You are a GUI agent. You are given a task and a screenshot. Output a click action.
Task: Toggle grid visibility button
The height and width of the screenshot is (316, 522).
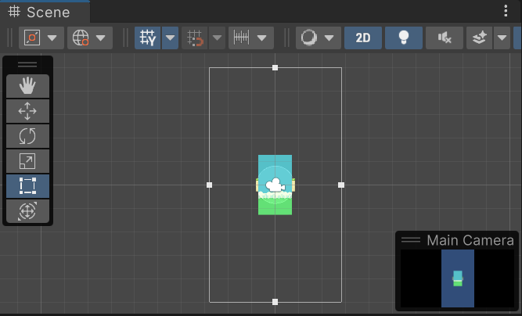tap(146, 38)
